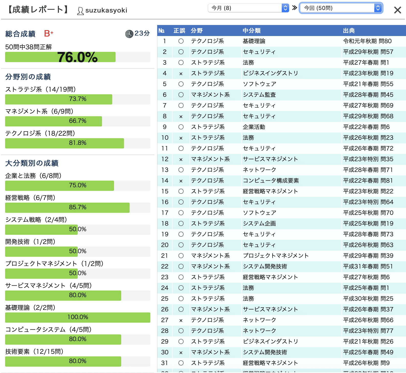Click the サービスマネジメント (4/5問) label
The height and width of the screenshot is (373, 406).
point(49,286)
